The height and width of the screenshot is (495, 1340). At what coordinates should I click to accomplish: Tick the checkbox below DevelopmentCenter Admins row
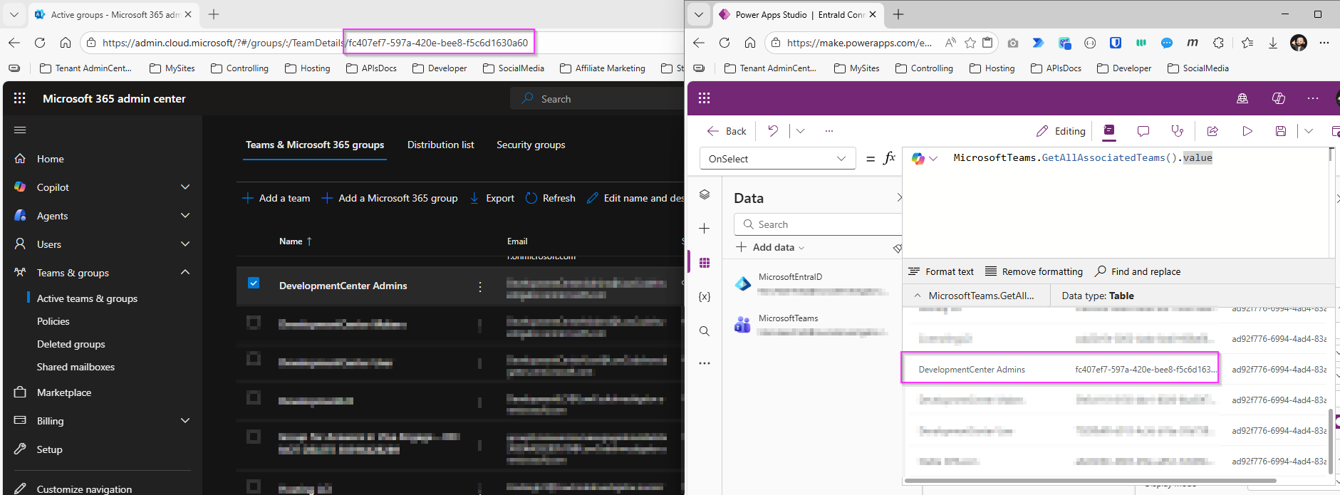pos(254,323)
